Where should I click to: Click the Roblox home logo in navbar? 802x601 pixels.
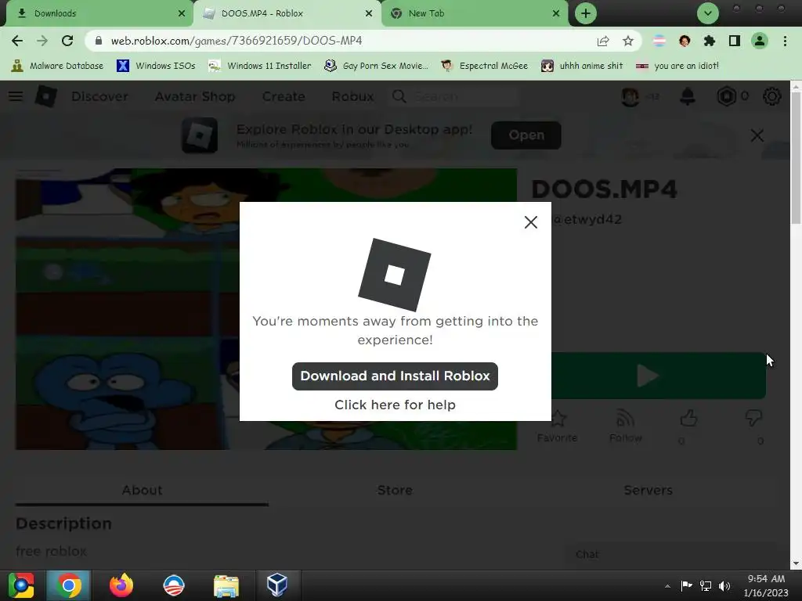46,96
